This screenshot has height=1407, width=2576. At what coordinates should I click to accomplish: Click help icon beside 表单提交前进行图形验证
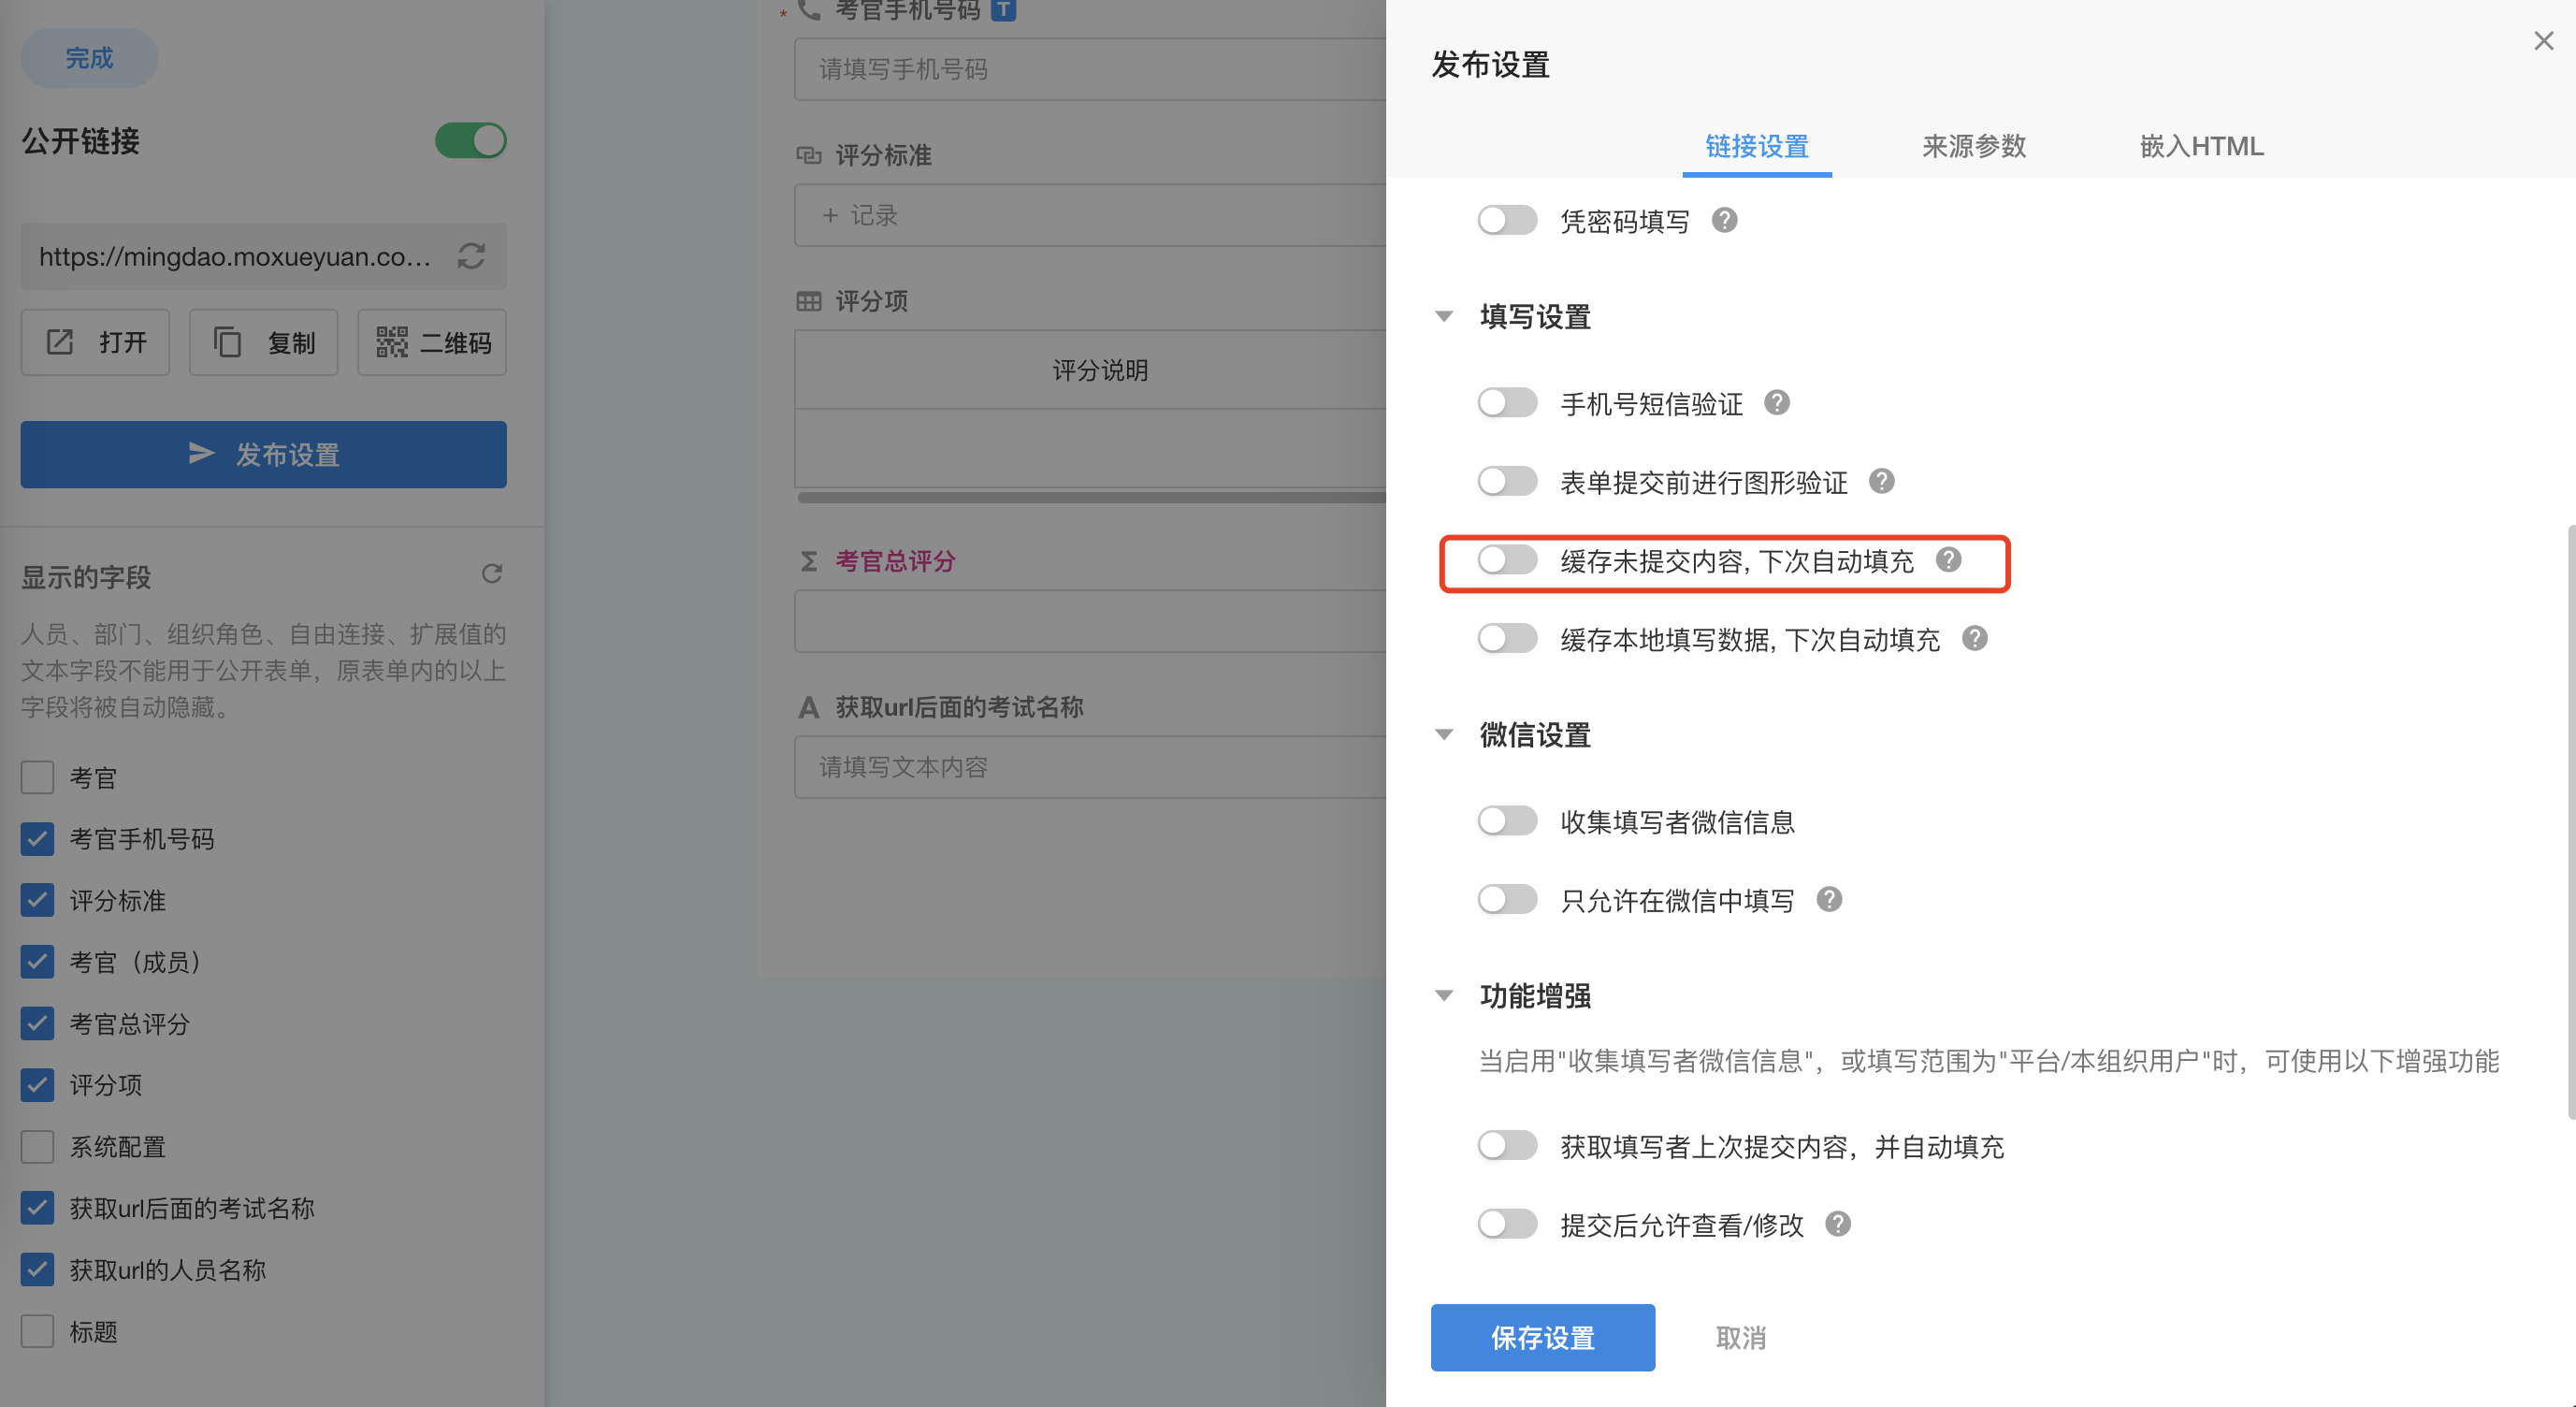(x=1881, y=482)
